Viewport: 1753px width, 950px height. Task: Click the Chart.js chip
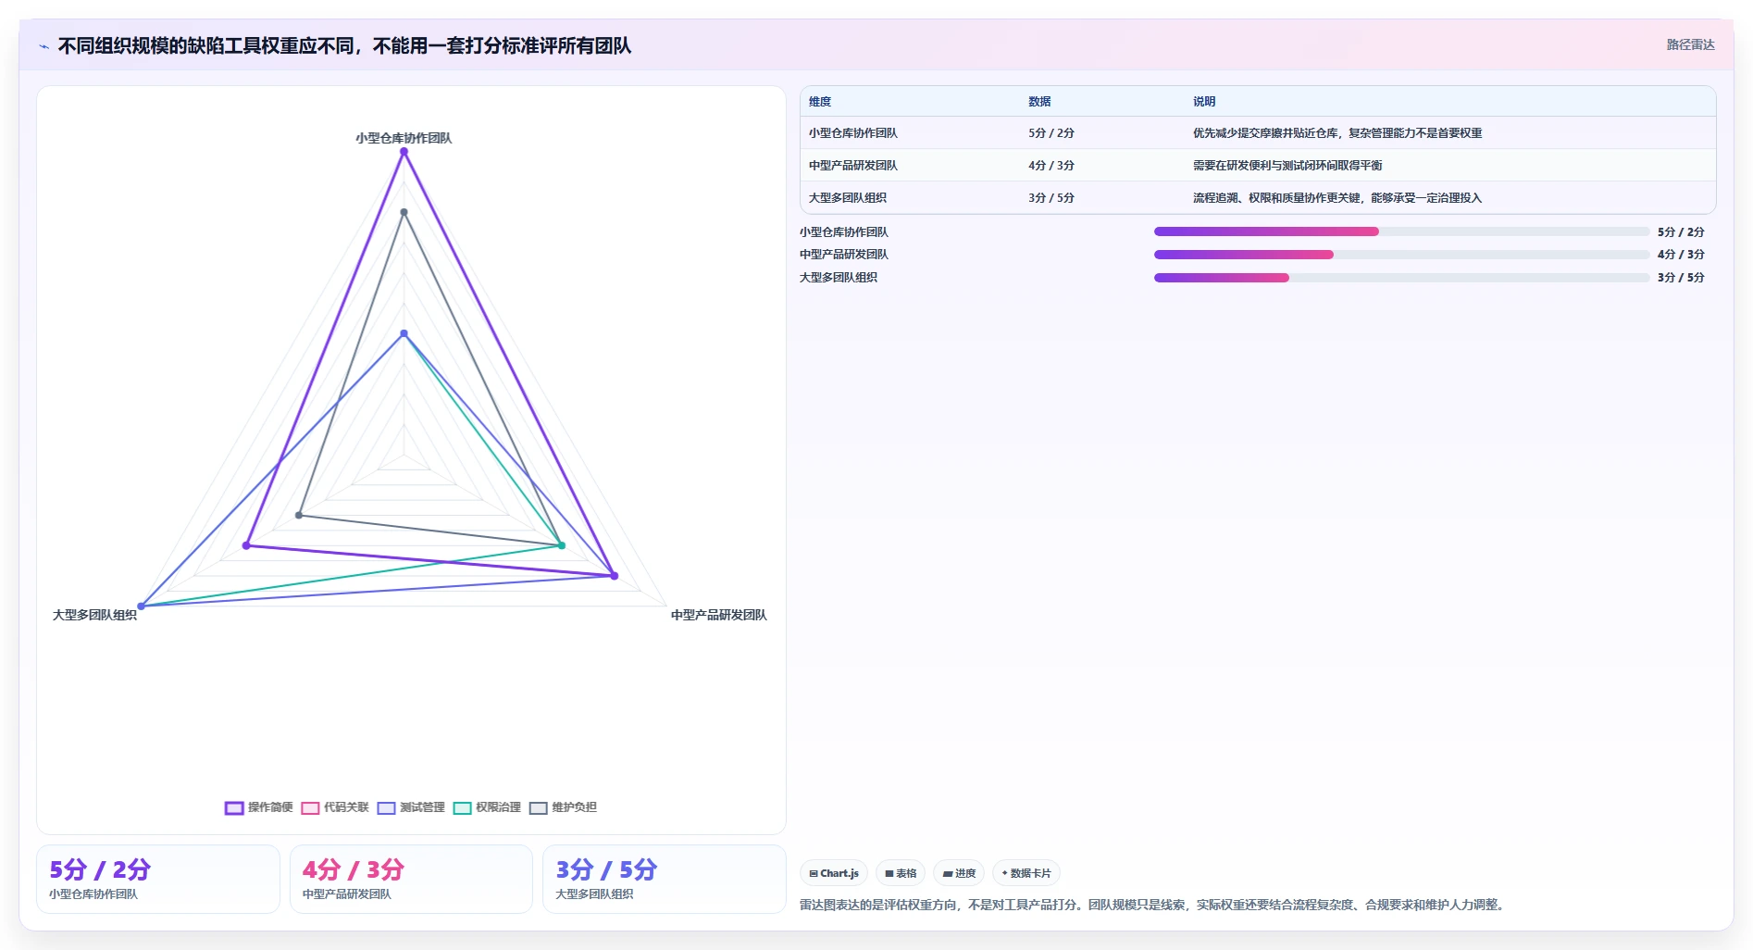click(x=834, y=873)
